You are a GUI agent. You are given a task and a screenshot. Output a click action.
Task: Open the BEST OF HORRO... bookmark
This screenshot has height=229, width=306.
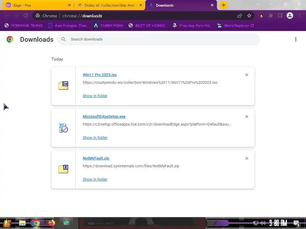(x=148, y=26)
